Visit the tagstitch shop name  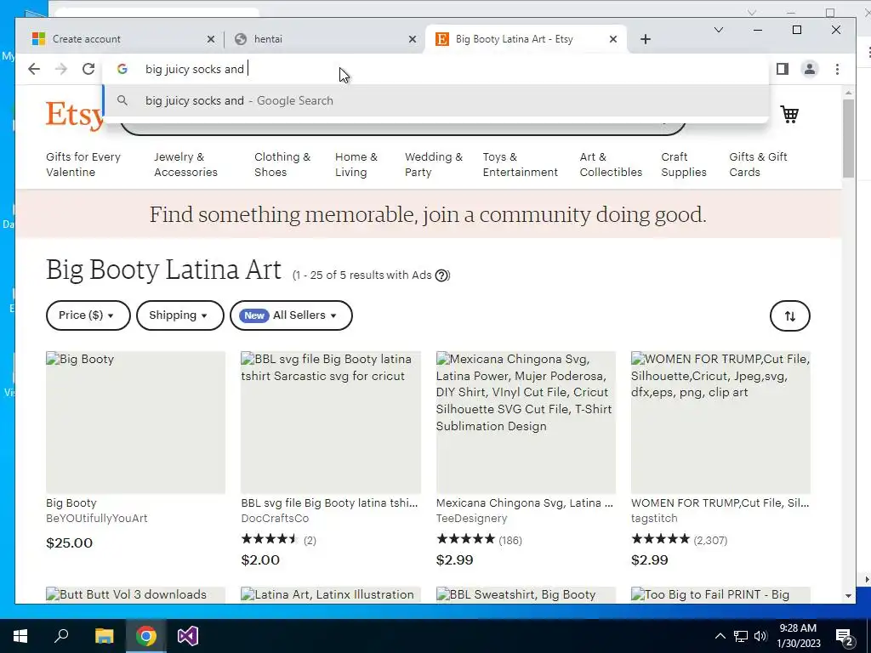coord(654,518)
